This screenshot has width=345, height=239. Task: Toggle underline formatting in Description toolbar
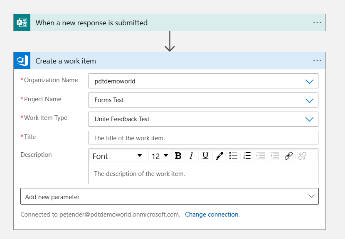click(205, 156)
